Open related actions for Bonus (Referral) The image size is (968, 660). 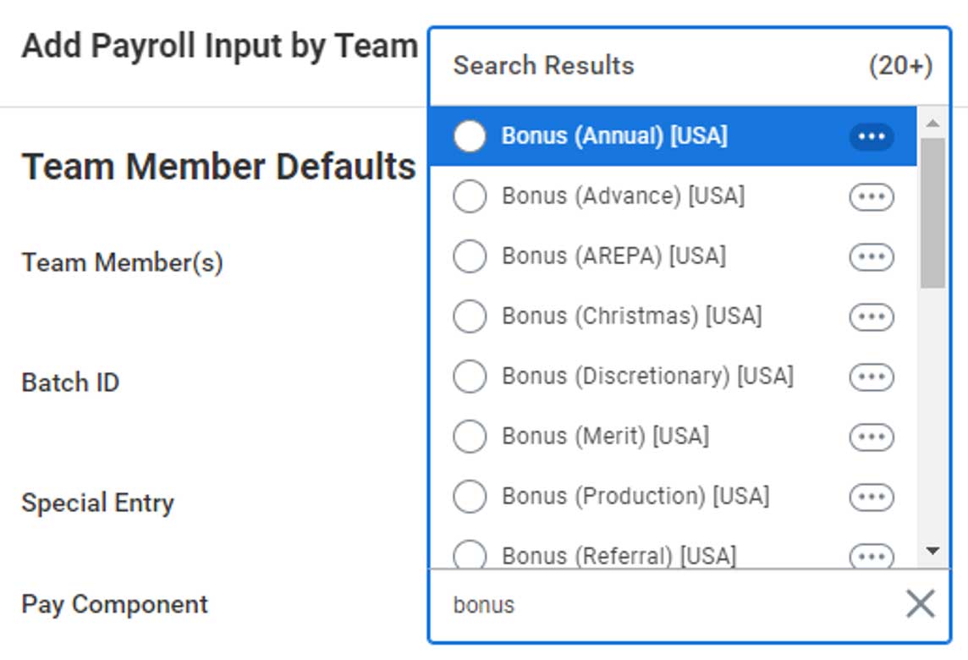pyautogui.click(x=872, y=556)
